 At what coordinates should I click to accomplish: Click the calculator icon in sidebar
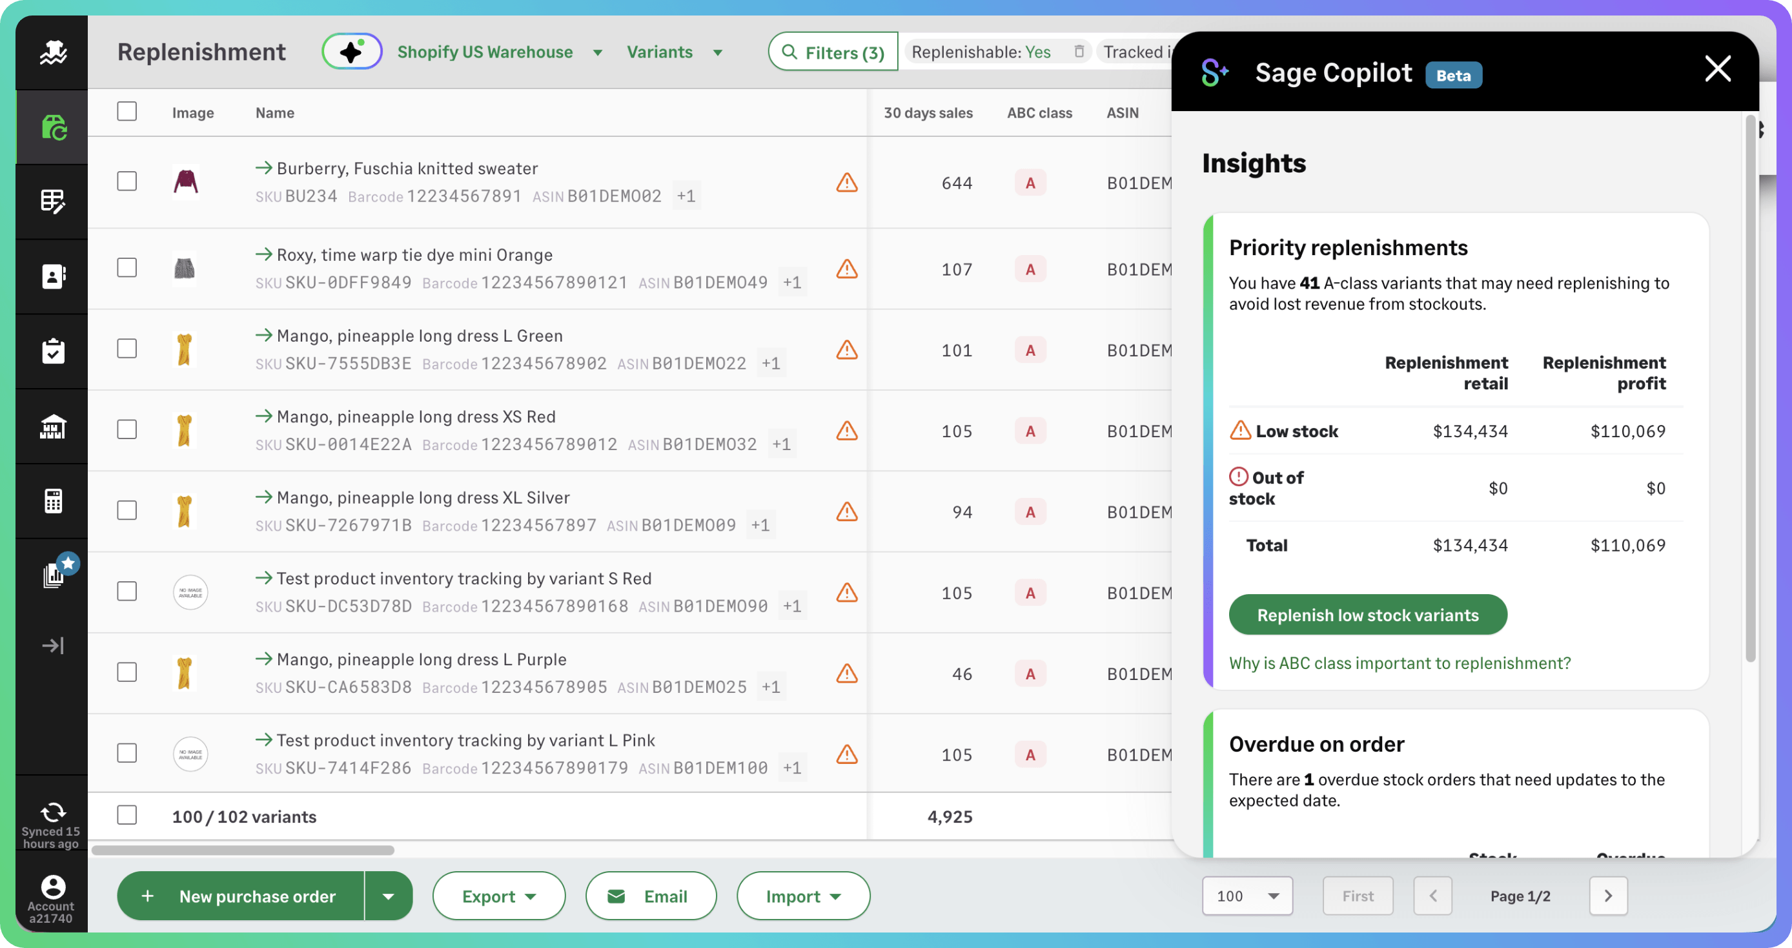pos(53,500)
